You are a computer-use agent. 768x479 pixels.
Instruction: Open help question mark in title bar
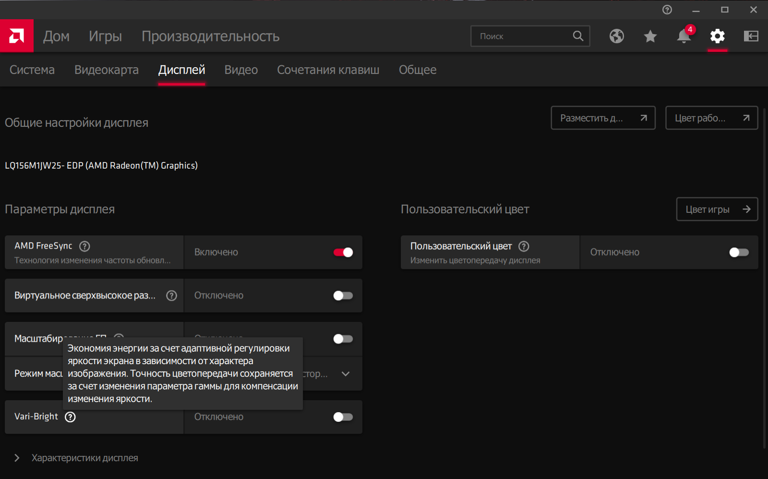pyautogui.click(x=667, y=10)
